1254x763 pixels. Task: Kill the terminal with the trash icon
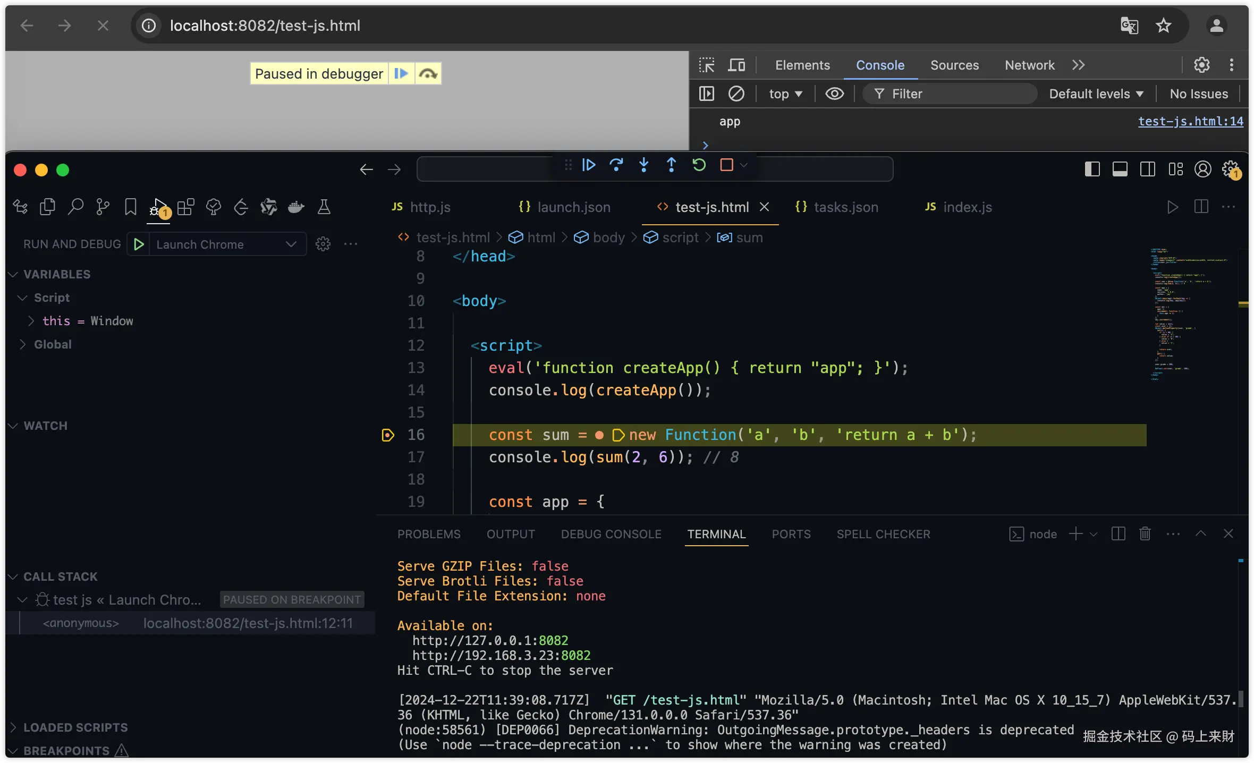(x=1145, y=534)
